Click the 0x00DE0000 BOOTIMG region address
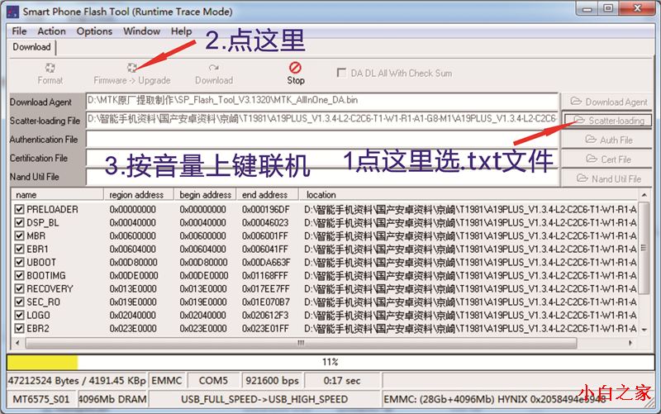The height and width of the screenshot is (414, 661). pyautogui.click(x=134, y=275)
